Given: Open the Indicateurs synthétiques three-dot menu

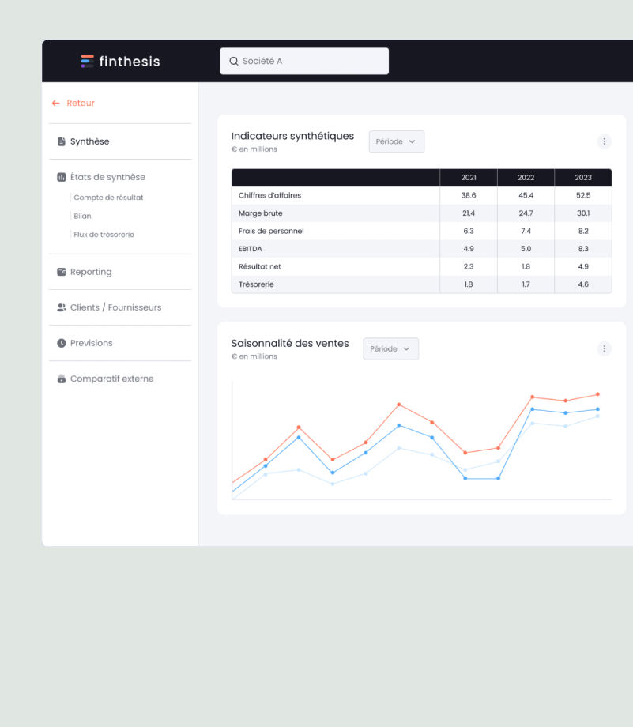Looking at the screenshot, I should 605,141.
